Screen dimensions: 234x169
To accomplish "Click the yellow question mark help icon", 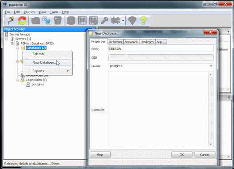I will click(143, 20).
